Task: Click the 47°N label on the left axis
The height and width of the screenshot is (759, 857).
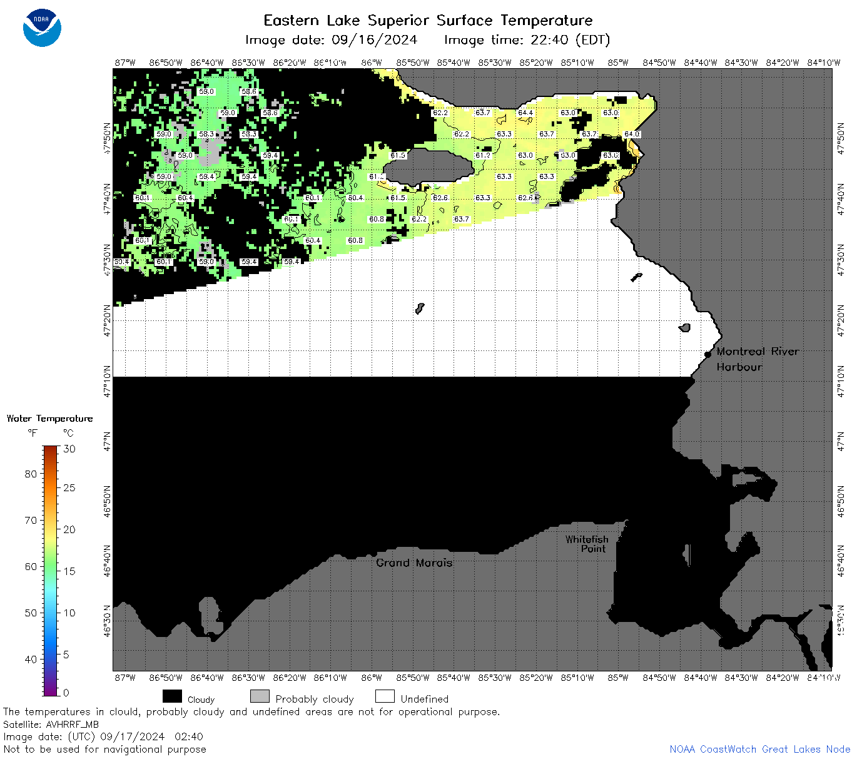Action: click(x=108, y=441)
